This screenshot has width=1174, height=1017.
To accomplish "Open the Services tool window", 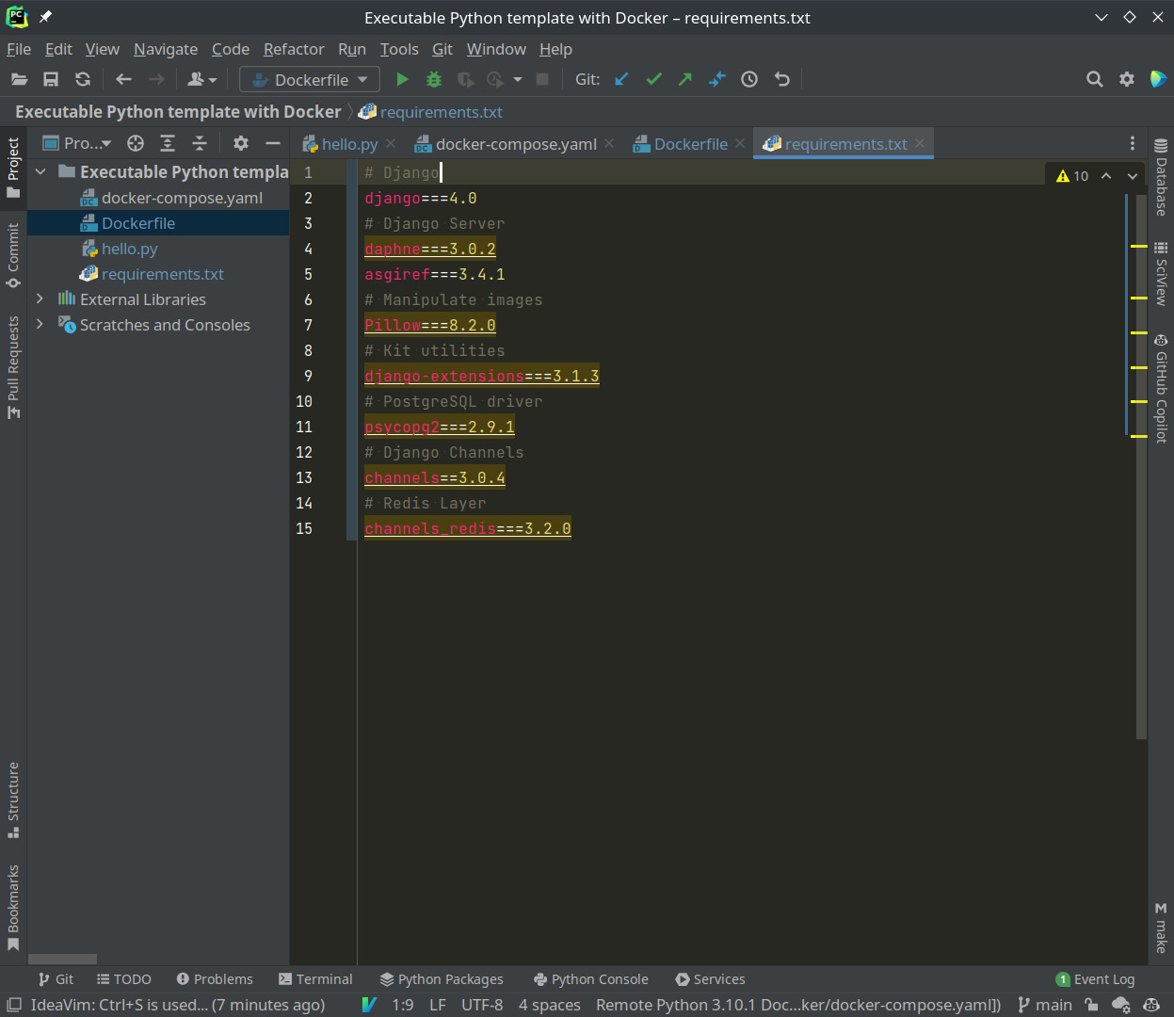I will pos(710,979).
